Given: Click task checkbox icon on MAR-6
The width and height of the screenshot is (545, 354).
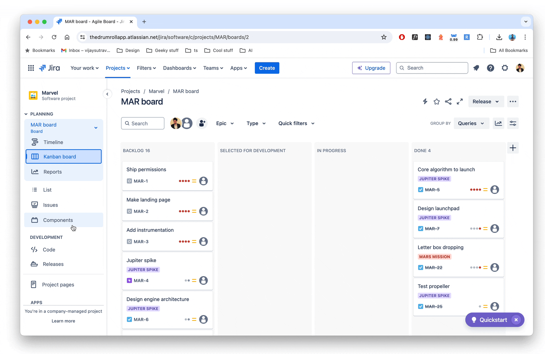Looking at the screenshot, I should [x=129, y=319].
